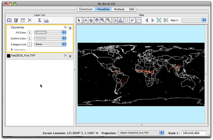This screenshot has width=213, height=140.
Task: Open the layer info book icon
Action: pyautogui.click(x=9, y=20)
